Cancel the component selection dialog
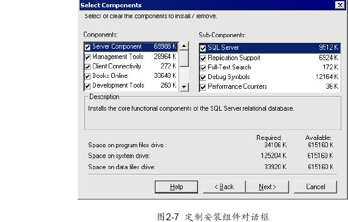This screenshot has height=222, width=348. [x=315, y=187]
